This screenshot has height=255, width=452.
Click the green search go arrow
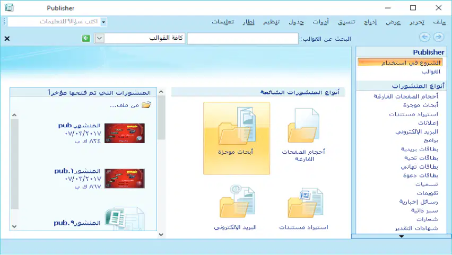[86, 38]
